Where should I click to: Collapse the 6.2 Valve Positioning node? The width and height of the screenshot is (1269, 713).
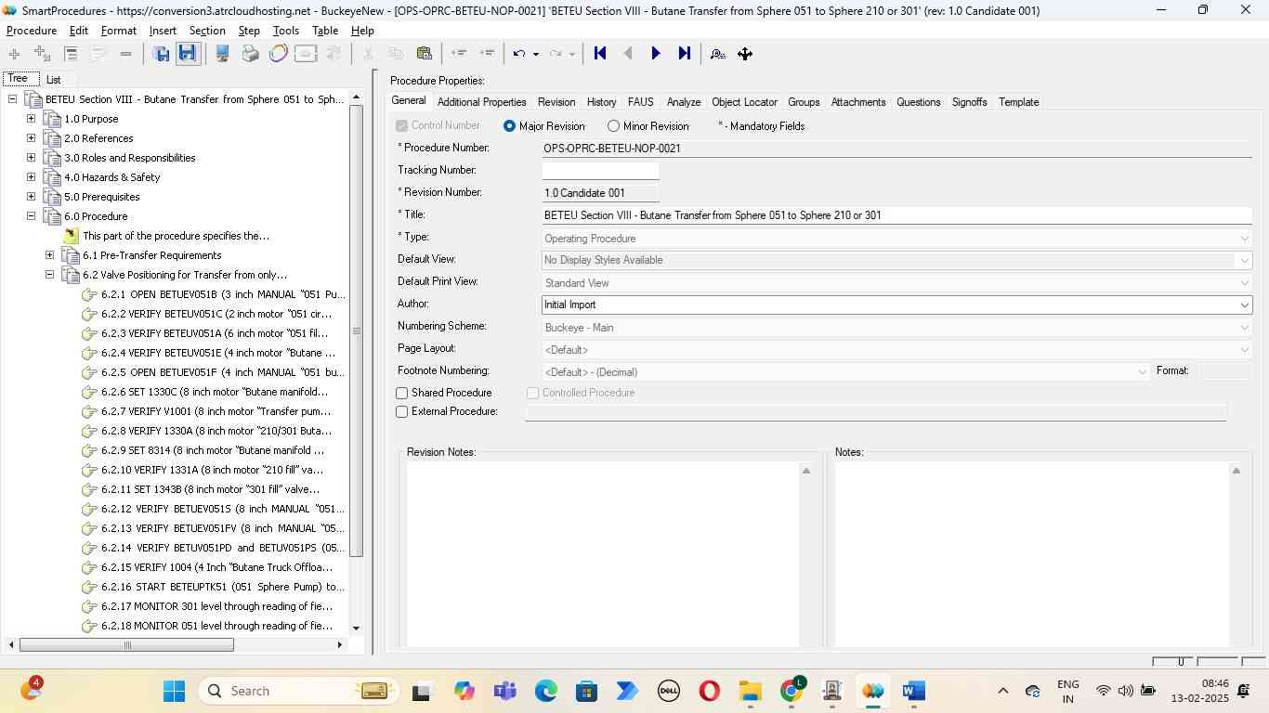click(49, 275)
